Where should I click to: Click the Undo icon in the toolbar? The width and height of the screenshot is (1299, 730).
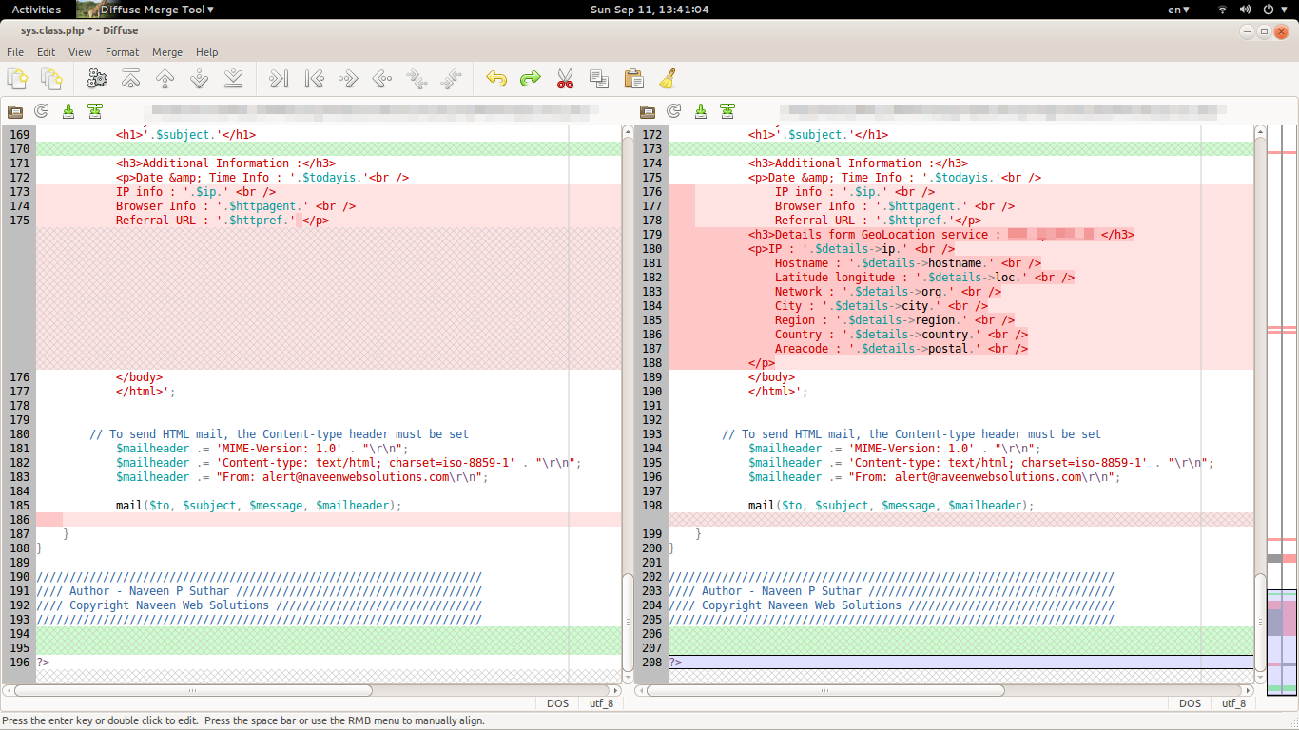point(495,78)
